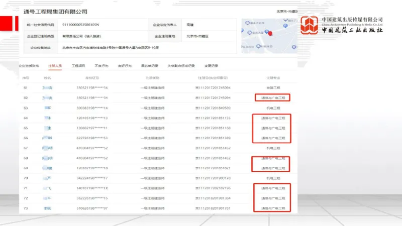
Task: Click 机电工程 specialty in row 70
Action: pyautogui.click(x=273, y=178)
